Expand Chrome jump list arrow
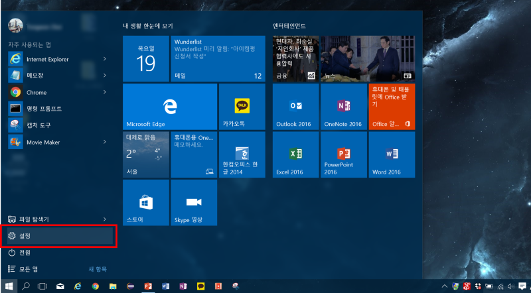This screenshot has height=293, width=531. click(x=105, y=92)
